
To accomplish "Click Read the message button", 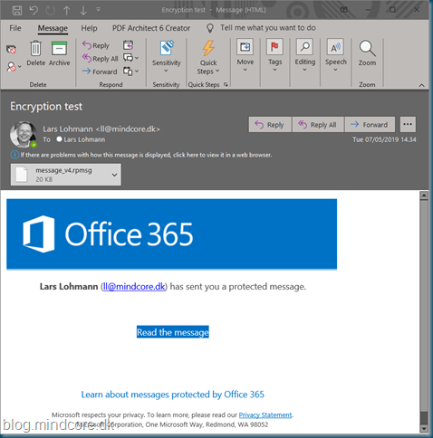I will point(173,332).
